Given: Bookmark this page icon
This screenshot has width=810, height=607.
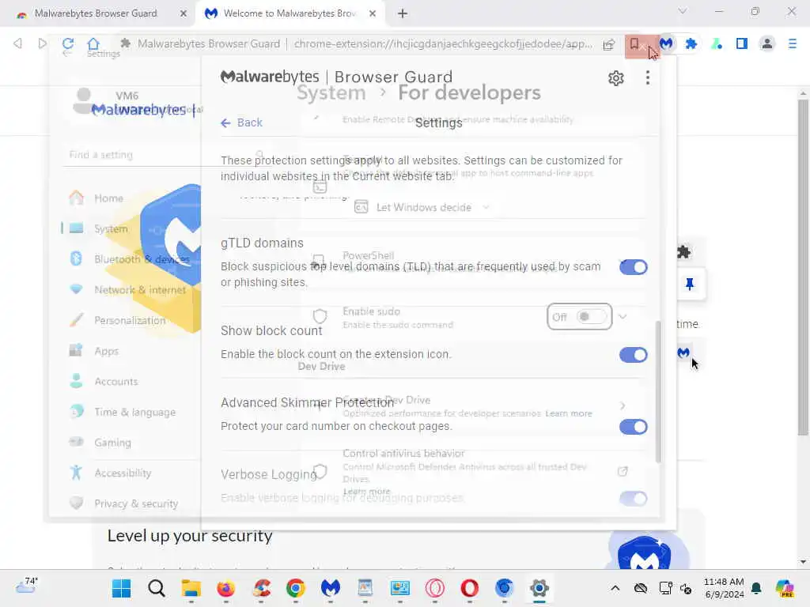Looking at the screenshot, I should [634, 44].
